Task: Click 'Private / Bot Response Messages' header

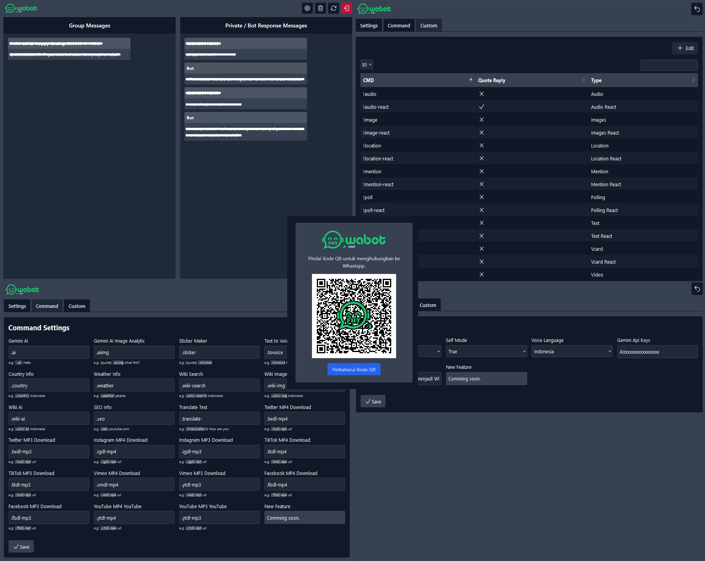Action: [266, 26]
